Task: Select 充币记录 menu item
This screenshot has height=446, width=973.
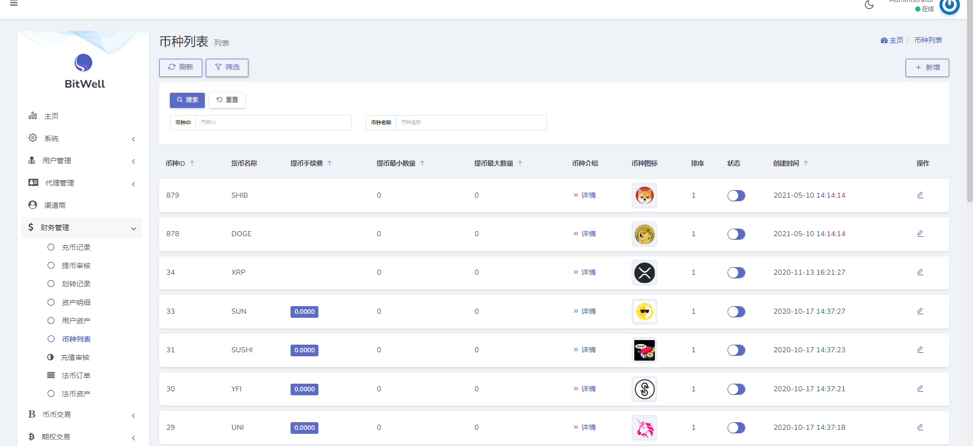Action: pos(76,247)
